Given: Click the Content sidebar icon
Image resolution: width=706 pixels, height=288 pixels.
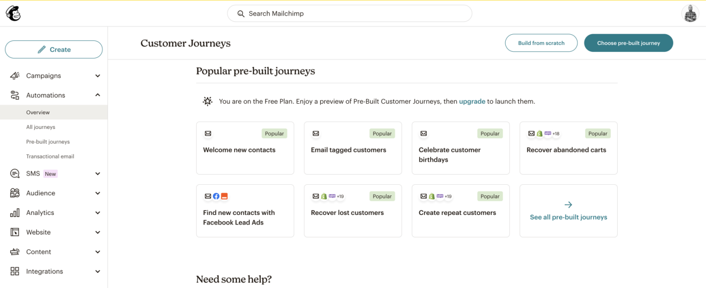Looking at the screenshot, I should tap(15, 252).
